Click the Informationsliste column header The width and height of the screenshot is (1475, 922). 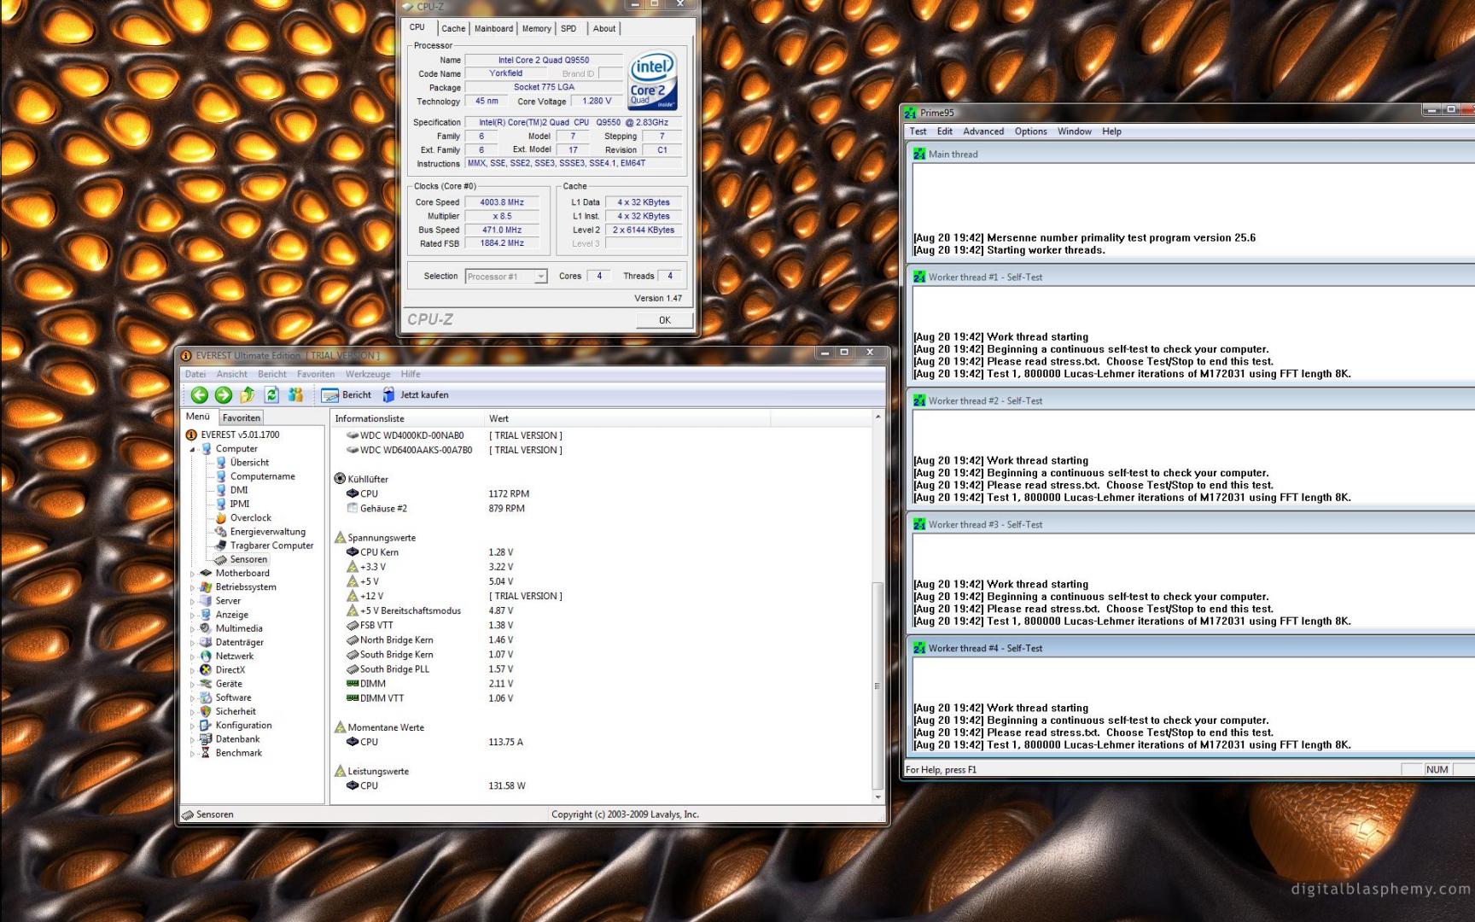pyautogui.click(x=407, y=418)
